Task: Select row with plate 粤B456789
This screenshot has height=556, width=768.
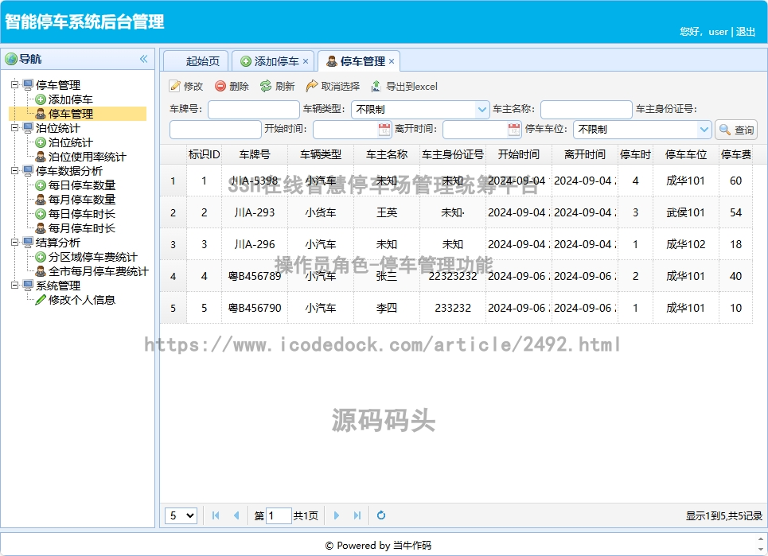Action: pos(456,276)
